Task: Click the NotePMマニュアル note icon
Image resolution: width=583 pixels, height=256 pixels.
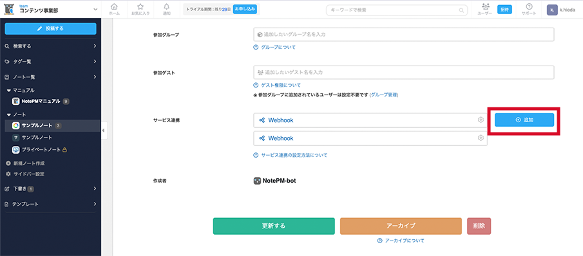Action: (15, 101)
